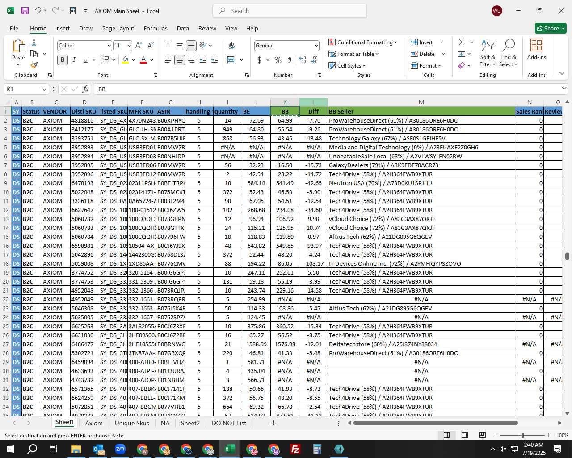Click the Cut scissors icon
Screen dimensions: 572x458
point(34,42)
